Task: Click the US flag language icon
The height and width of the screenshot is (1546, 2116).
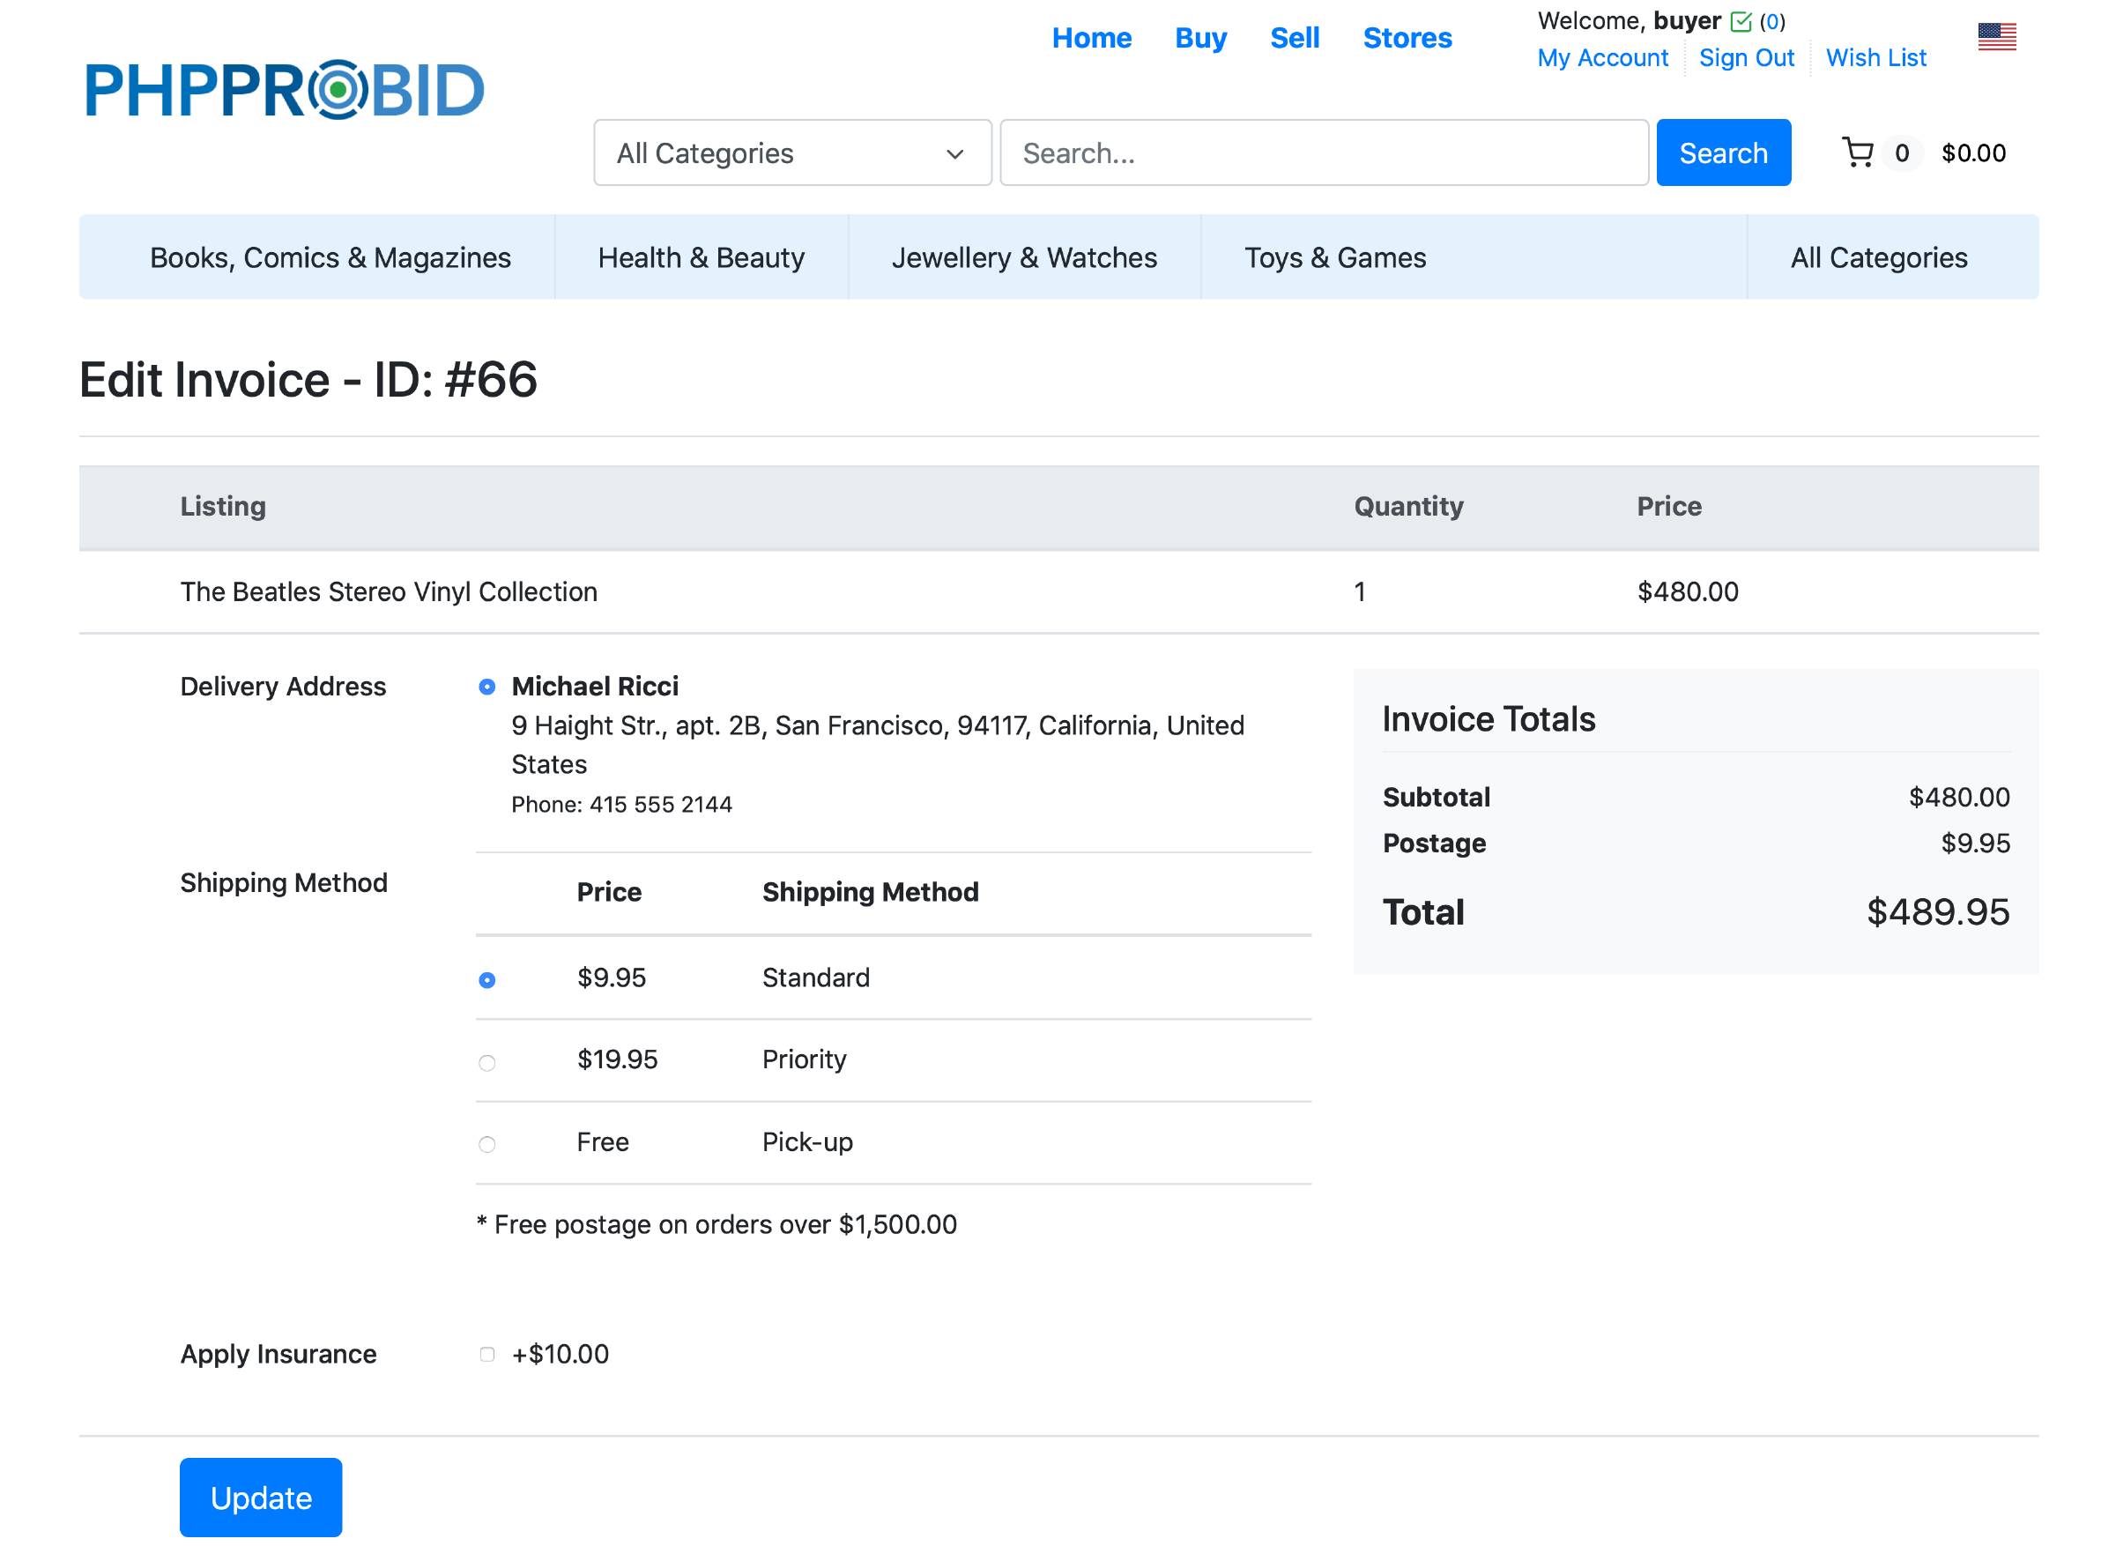Action: pyautogui.click(x=1996, y=37)
